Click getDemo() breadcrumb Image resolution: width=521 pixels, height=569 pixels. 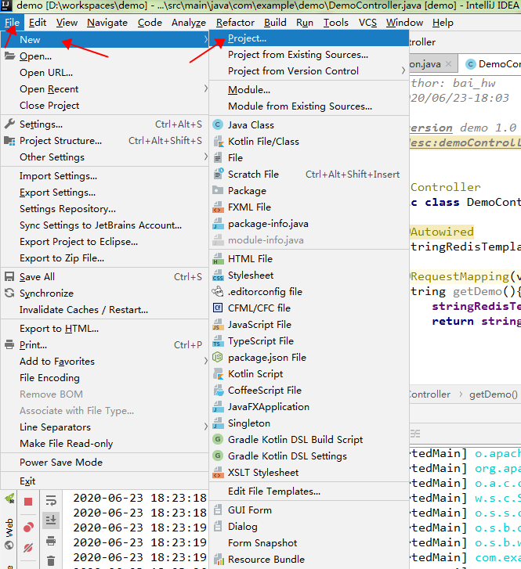click(x=494, y=394)
